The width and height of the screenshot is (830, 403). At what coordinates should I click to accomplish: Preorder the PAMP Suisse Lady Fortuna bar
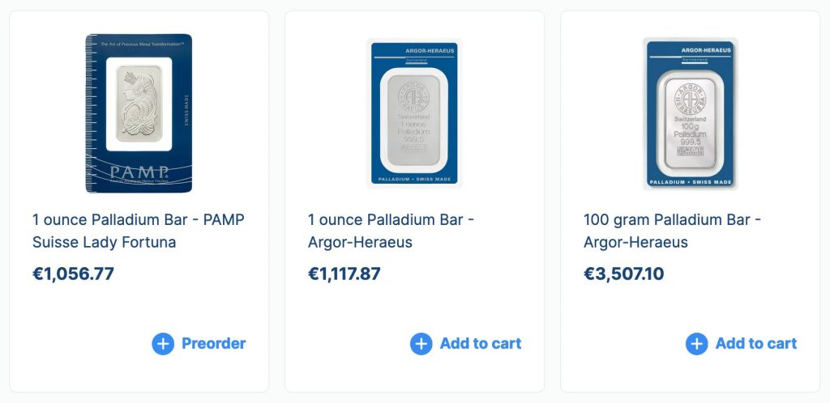point(213,344)
